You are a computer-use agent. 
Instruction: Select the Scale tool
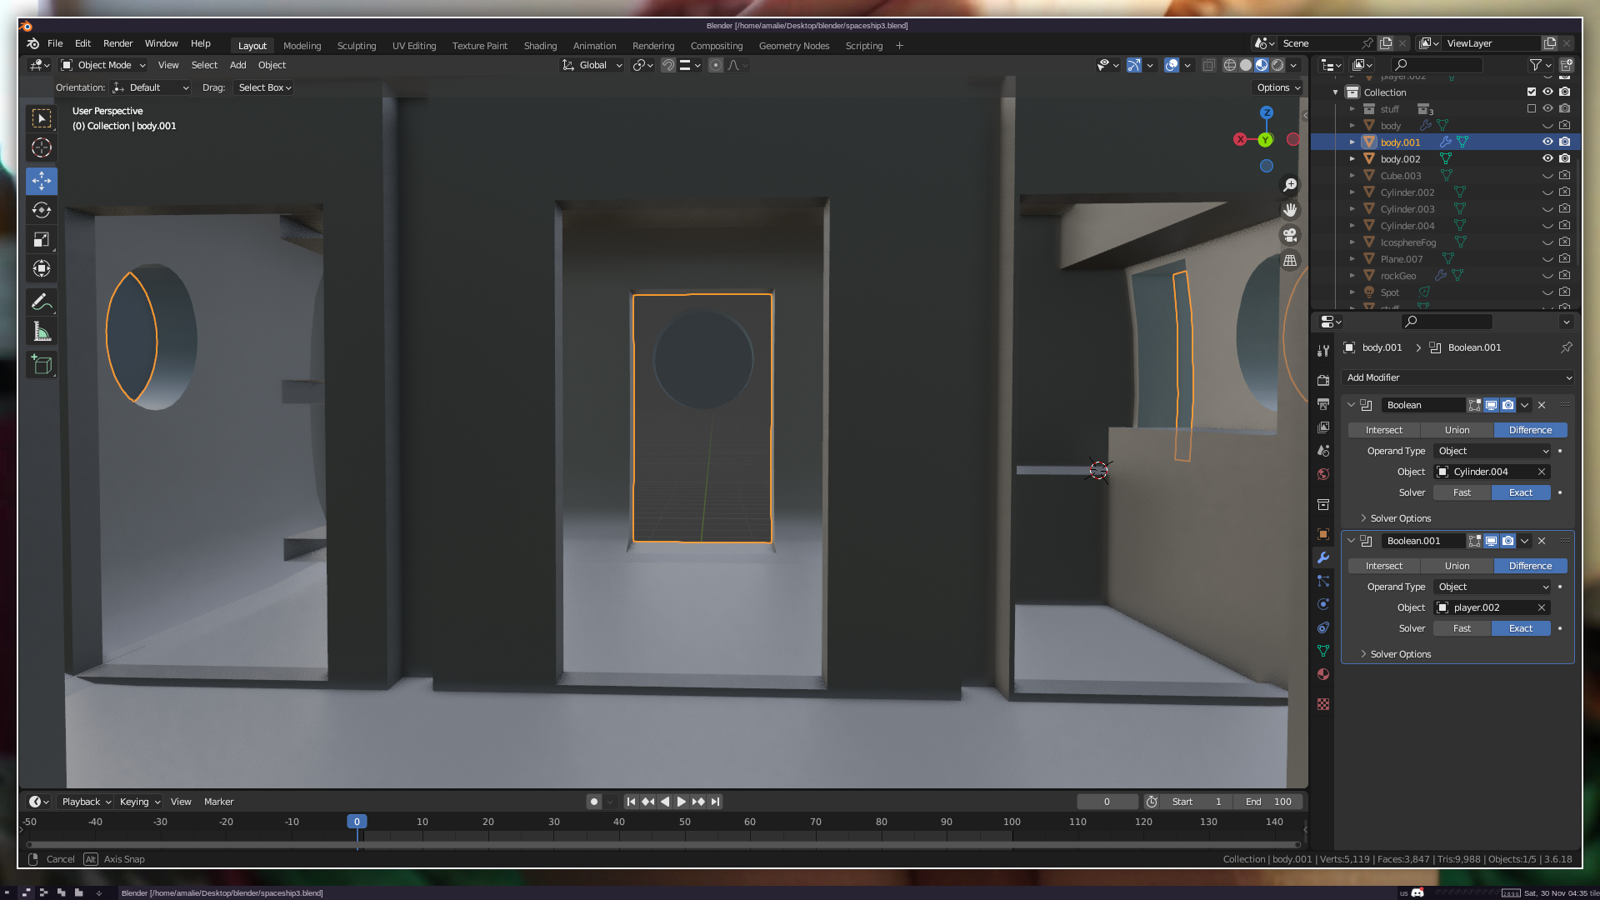(x=42, y=240)
